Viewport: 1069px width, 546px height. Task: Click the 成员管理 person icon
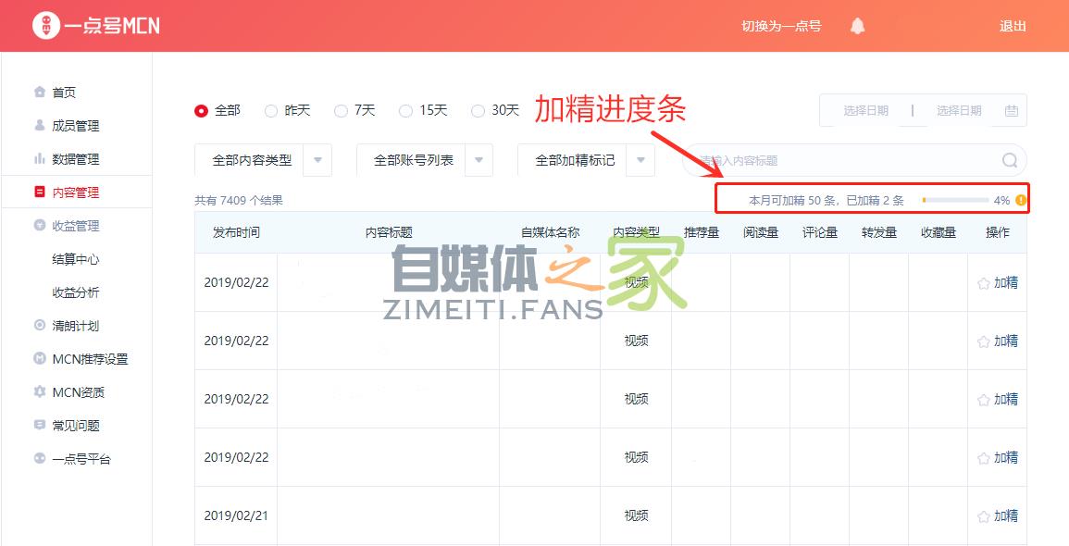39,126
